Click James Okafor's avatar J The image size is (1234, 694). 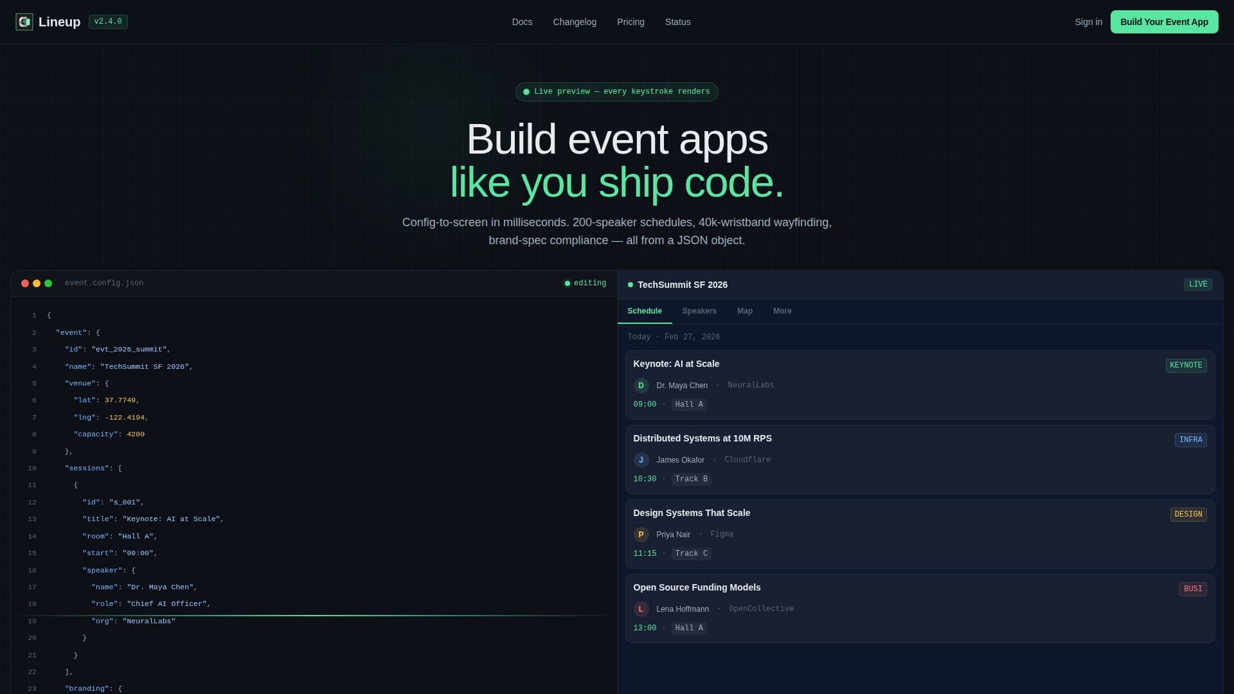[641, 460]
